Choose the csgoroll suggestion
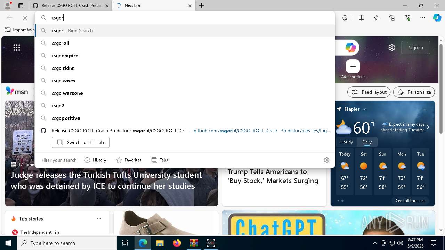 185,43
